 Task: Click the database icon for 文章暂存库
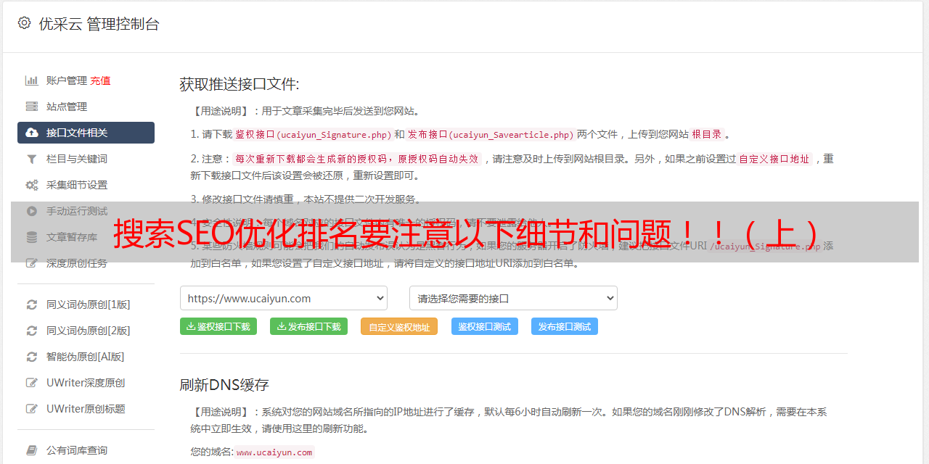pyautogui.click(x=32, y=237)
